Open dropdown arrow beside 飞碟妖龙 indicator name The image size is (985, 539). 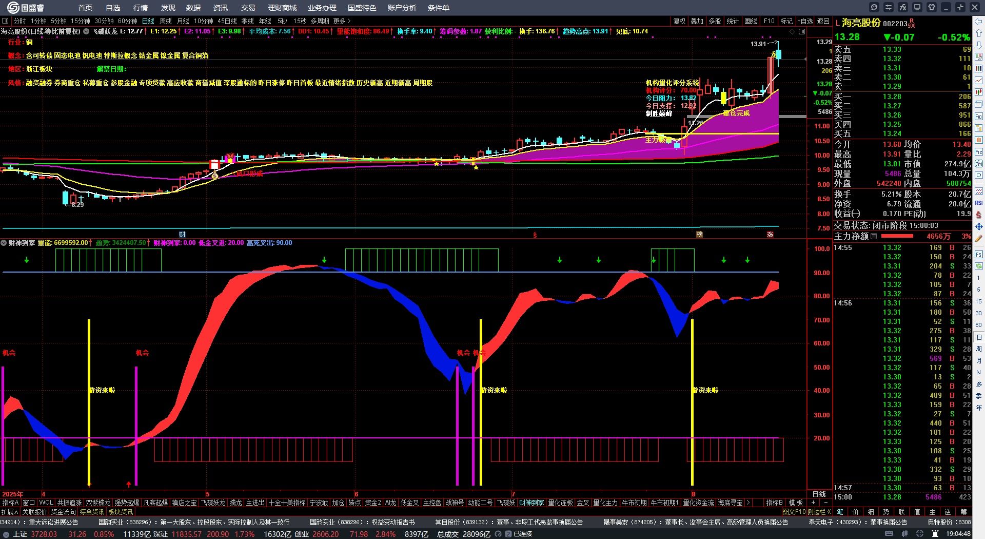pyautogui.click(x=87, y=31)
